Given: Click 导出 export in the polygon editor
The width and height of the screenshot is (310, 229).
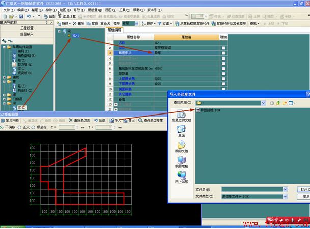Looking at the screenshot, I should 129,120.
